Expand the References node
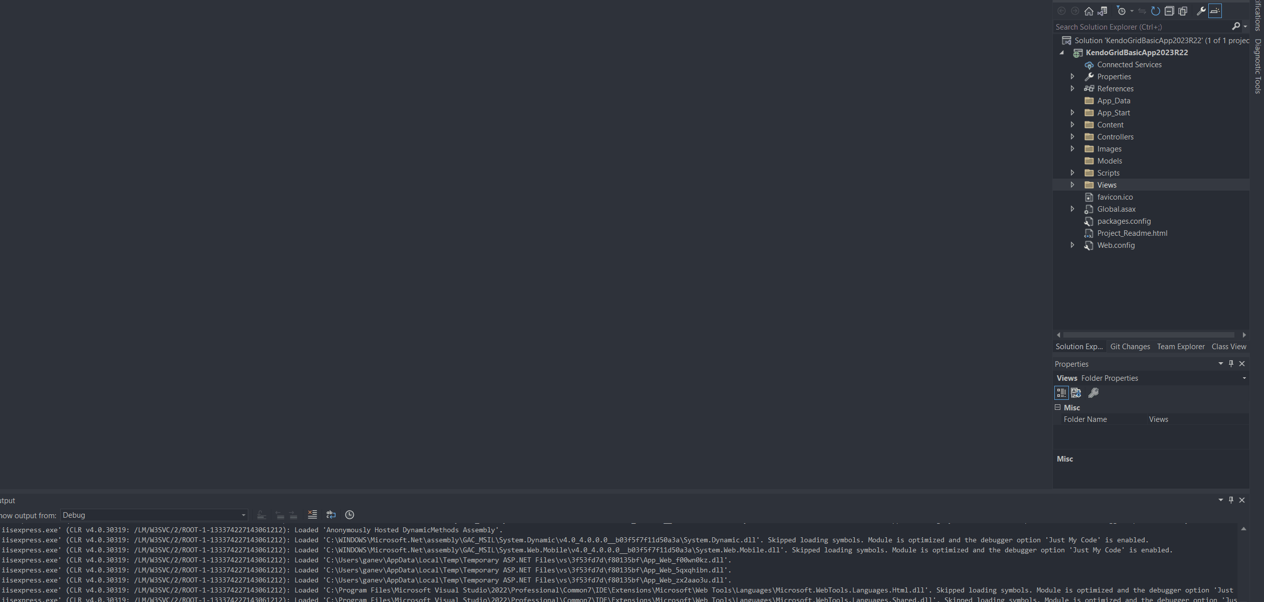The image size is (1264, 602). (x=1072, y=88)
